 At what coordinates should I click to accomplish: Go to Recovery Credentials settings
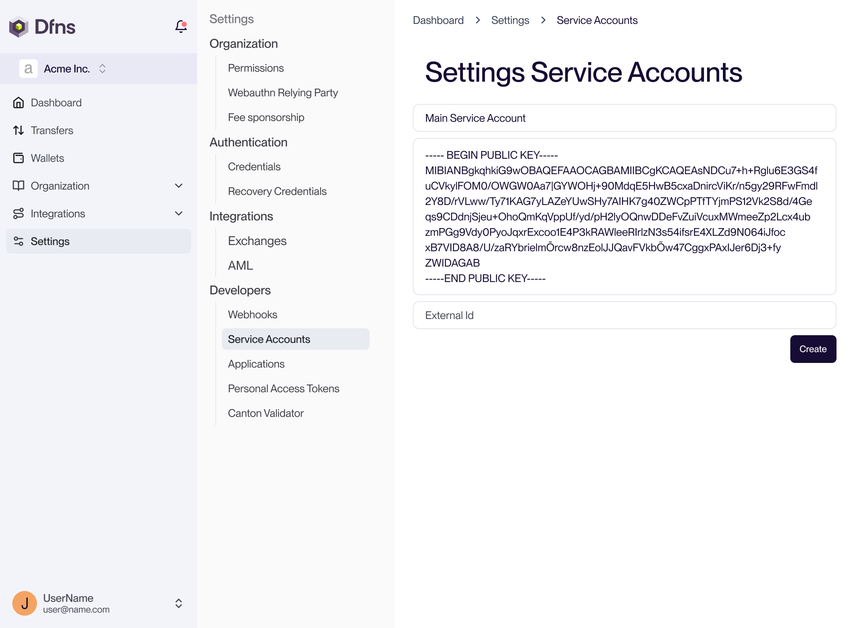click(x=277, y=191)
